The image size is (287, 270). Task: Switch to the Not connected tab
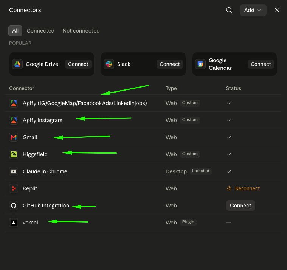click(x=81, y=31)
